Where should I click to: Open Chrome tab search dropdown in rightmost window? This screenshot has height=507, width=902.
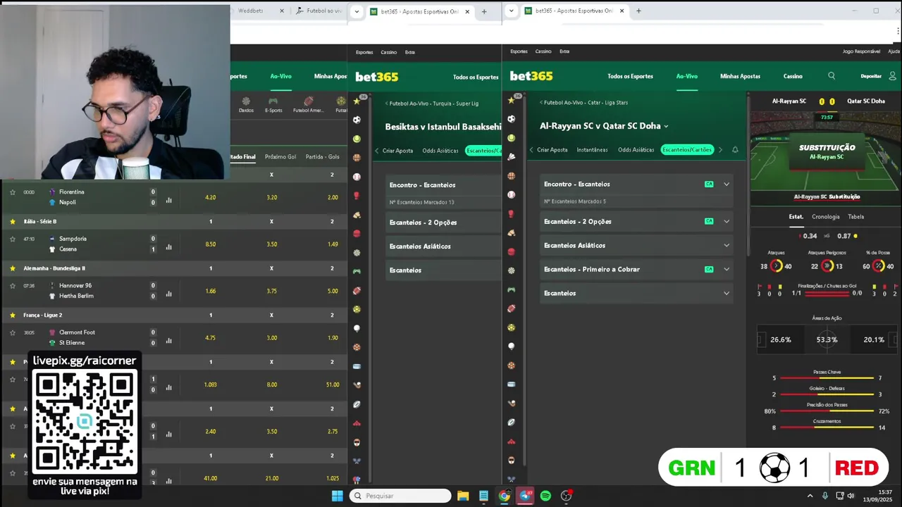512,11
